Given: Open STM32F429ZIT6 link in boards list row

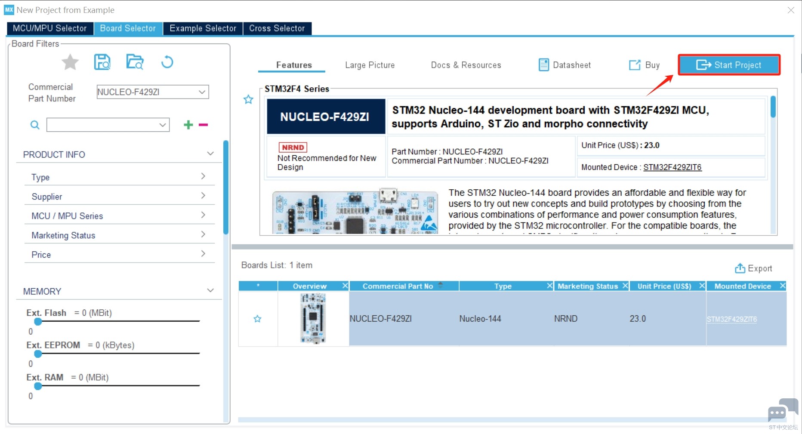Looking at the screenshot, I should click(x=731, y=319).
